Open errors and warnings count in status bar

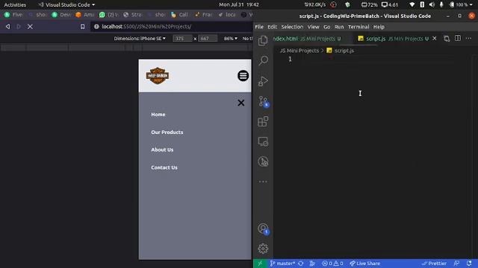(x=332, y=264)
